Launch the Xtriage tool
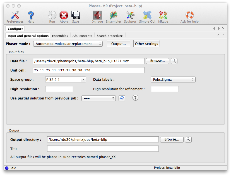Image resolution: width=231 pixels, height=176 pixels. [97, 15]
